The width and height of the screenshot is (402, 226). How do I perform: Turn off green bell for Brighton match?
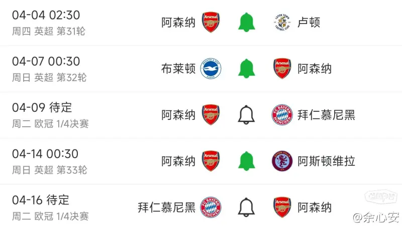pos(246,69)
